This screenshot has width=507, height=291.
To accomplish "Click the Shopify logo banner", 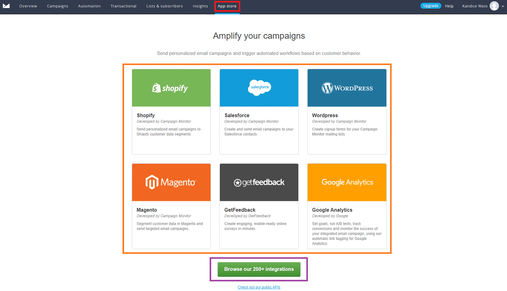I will pos(171,88).
